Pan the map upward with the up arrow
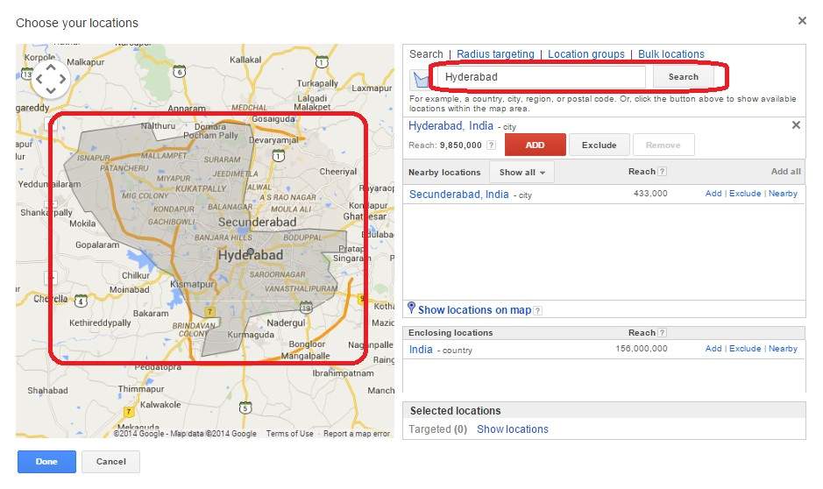 50,67
